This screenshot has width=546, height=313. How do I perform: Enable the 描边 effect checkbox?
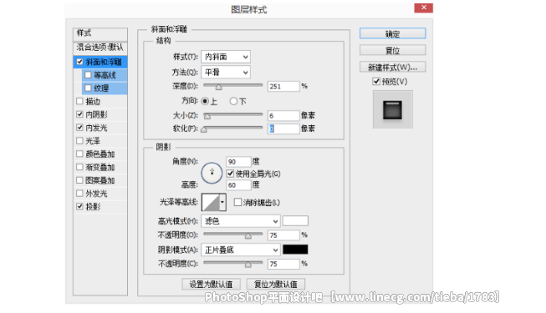pos(79,101)
